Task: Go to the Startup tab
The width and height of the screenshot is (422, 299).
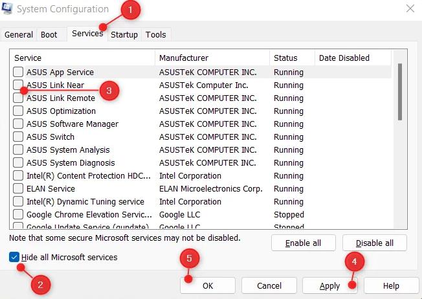Action: click(124, 35)
